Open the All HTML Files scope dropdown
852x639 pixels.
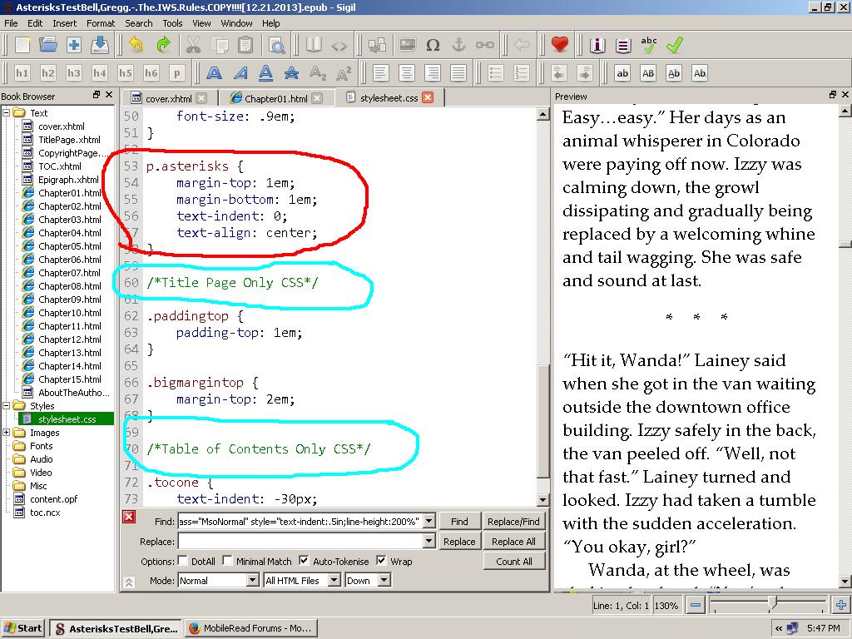point(301,580)
